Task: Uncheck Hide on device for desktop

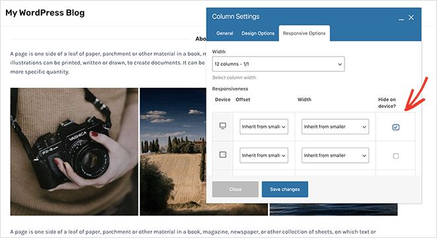Action: pos(395,127)
